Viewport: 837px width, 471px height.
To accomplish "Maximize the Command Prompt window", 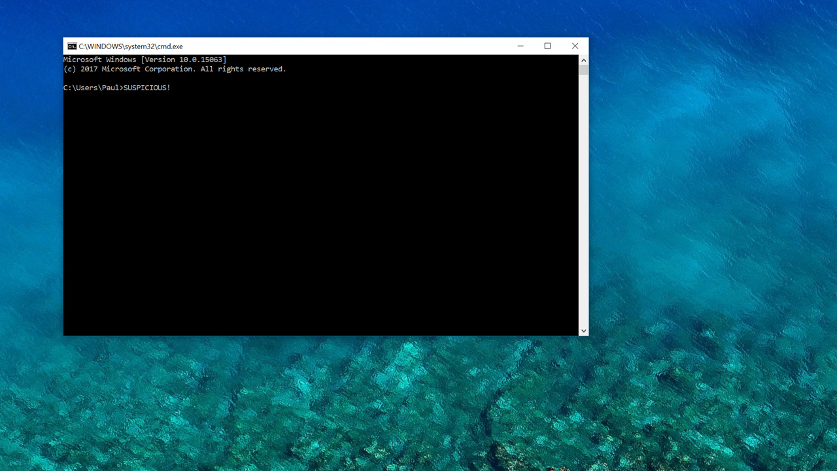I will (547, 46).
